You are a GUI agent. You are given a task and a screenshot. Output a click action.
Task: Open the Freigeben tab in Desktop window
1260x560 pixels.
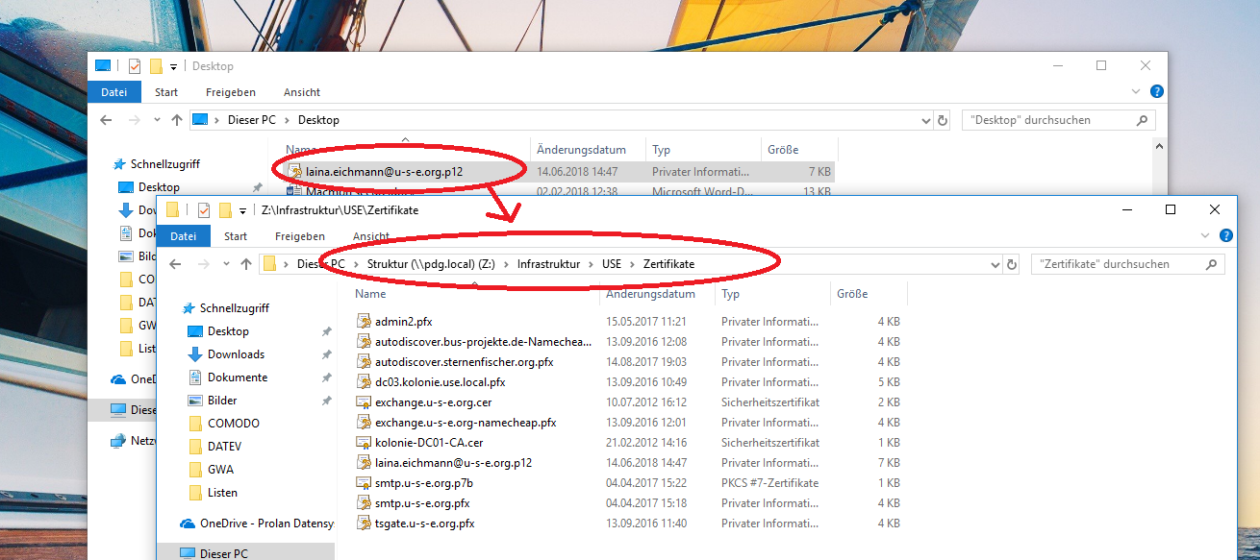231,92
